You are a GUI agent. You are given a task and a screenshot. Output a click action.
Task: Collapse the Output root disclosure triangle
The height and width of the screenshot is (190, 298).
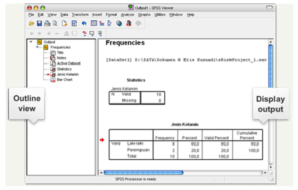31,42
